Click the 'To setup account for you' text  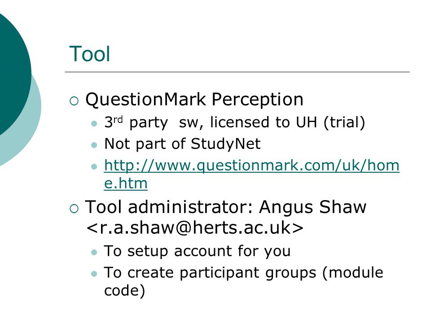click(x=198, y=251)
